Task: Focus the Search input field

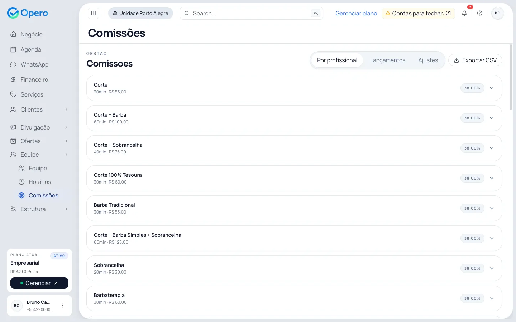Action: (x=252, y=13)
